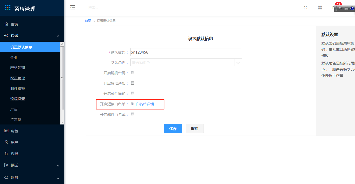Image resolution: width=355 pixels, height=184 pixels.
Task: Collapse the sidebar with the hamburger icon
Action: (x=73, y=7)
